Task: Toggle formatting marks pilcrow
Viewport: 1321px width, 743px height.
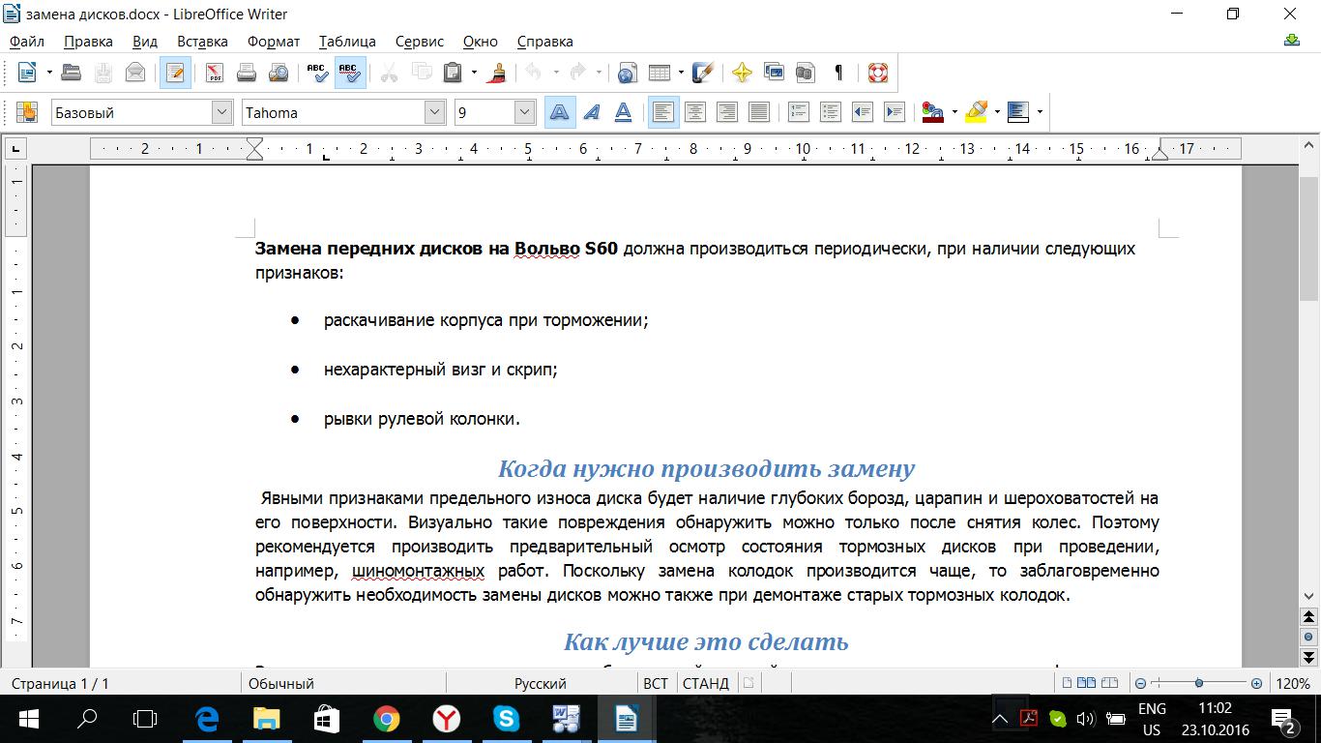Action: (x=838, y=73)
